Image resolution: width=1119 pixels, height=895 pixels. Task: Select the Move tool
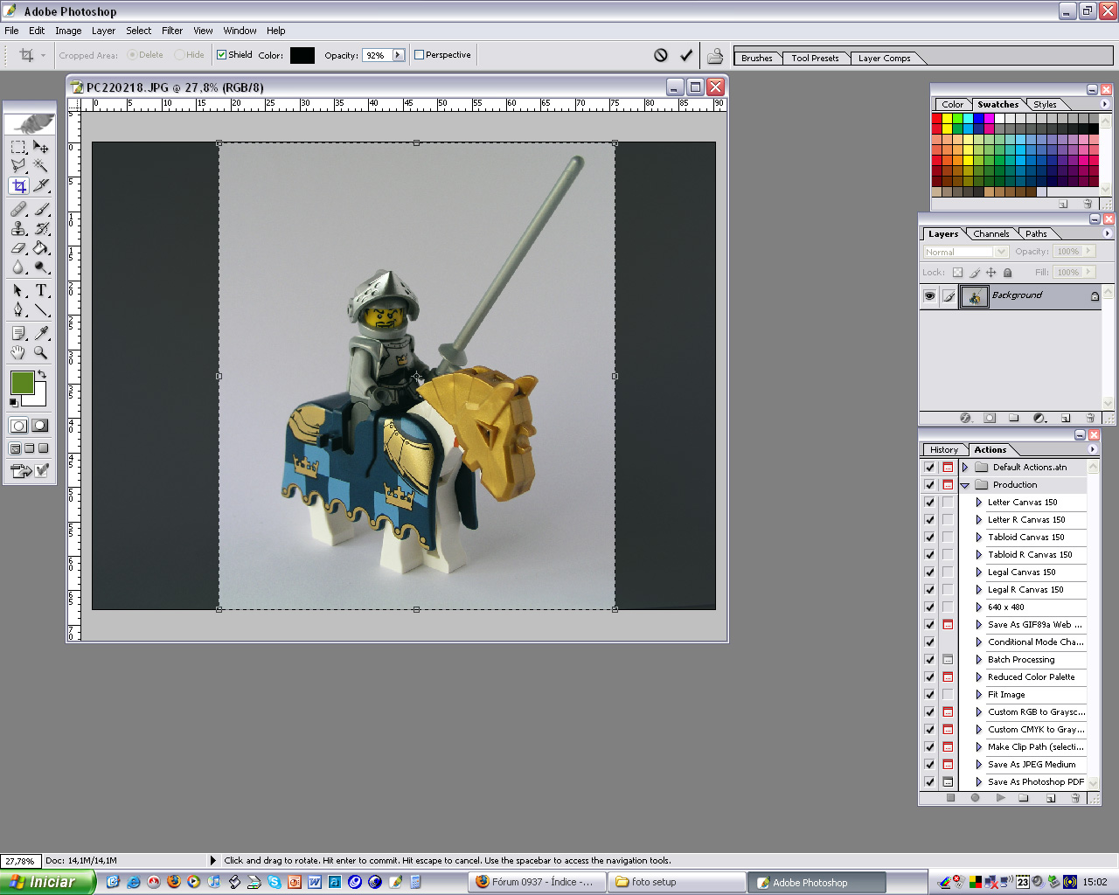pyautogui.click(x=41, y=147)
